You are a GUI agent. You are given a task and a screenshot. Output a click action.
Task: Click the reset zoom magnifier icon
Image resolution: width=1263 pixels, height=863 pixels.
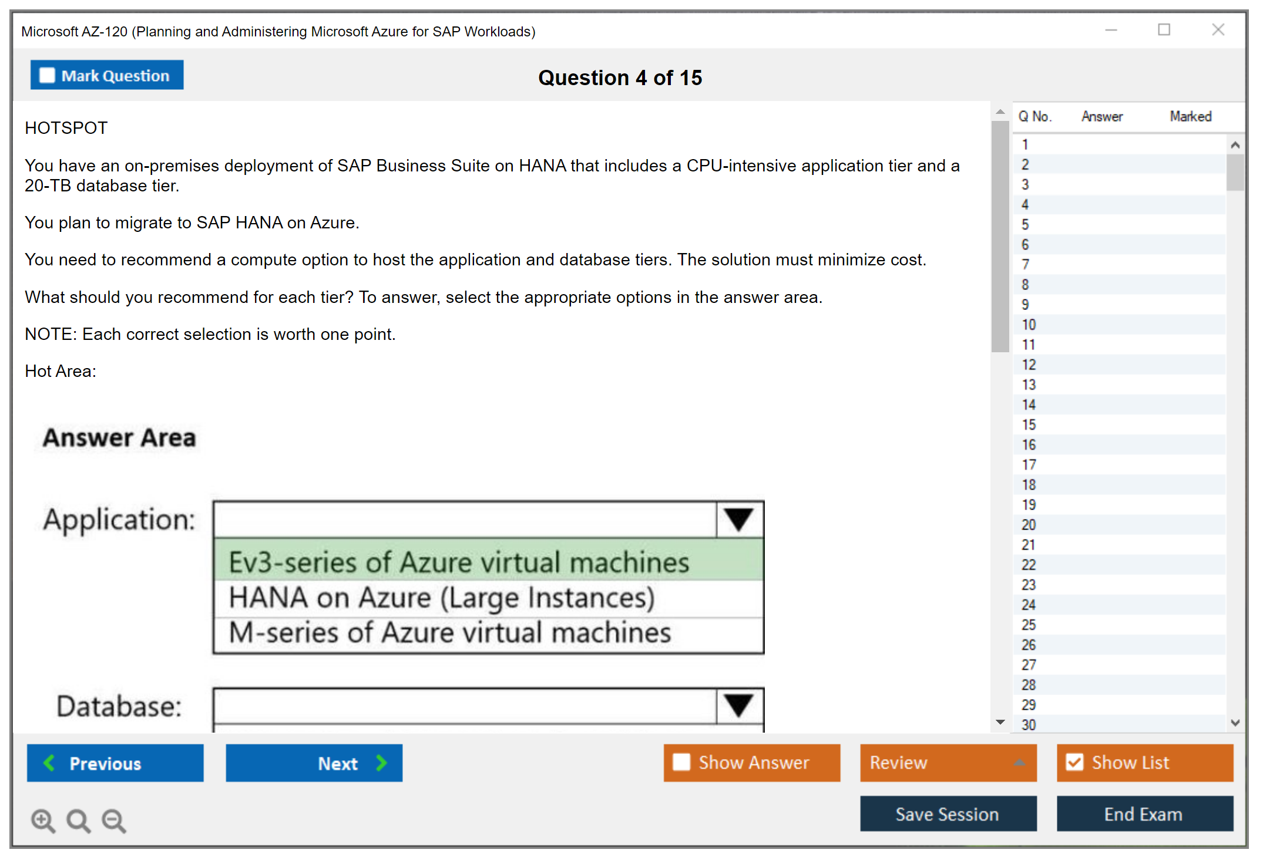click(78, 820)
